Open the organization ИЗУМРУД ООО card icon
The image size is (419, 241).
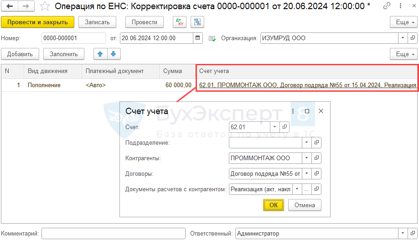click(x=413, y=38)
